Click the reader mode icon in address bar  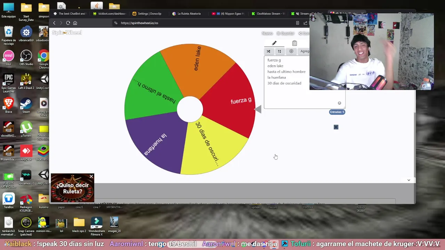298,23
